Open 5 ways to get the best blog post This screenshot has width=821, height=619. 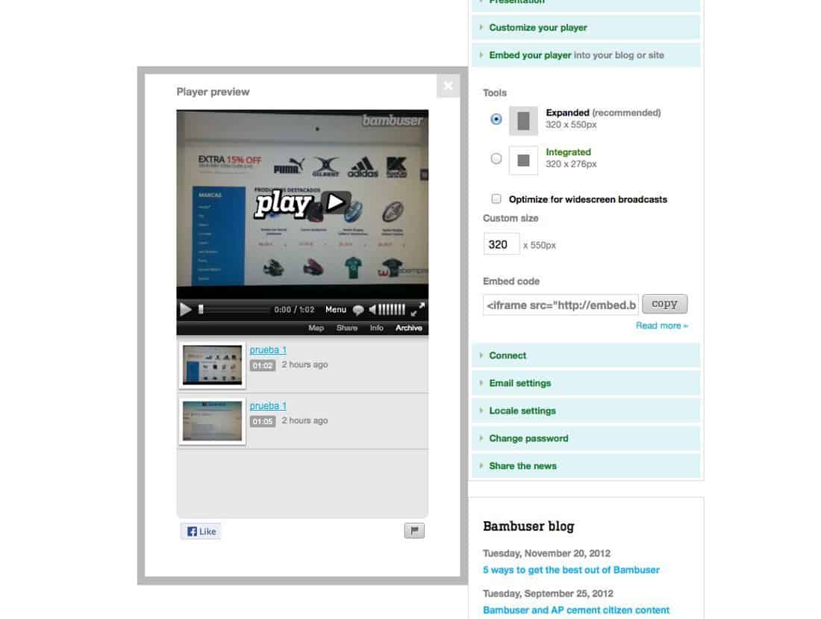tap(571, 570)
